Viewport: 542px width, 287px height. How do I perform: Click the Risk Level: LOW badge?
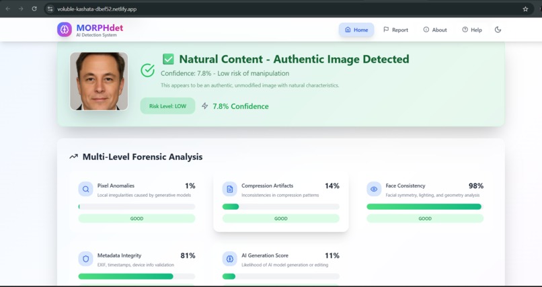point(167,106)
